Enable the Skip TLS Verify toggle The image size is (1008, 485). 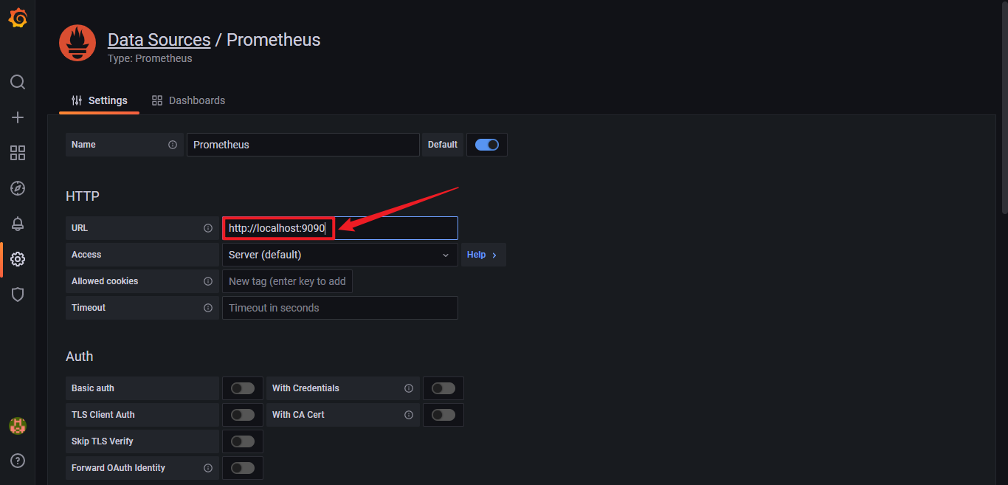tap(243, 441)
